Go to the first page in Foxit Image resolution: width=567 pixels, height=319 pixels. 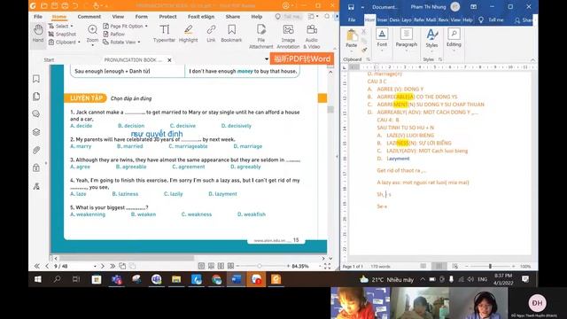point(37,266)
